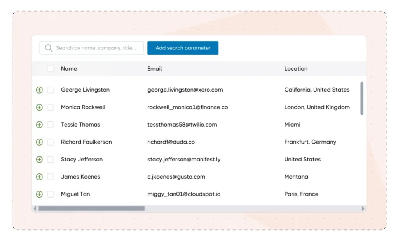The width and height of the screenshot is (398, 241).
Task: Click the right arrow of horizontal scrollbar
Action: click(x=363, y=208)
